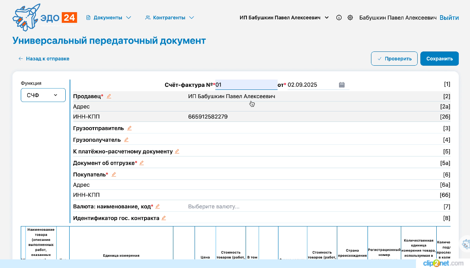Edit Идентификатор гос. контракта via pencil icon
Screen dimensions: 470x268
tap(164, 218)
